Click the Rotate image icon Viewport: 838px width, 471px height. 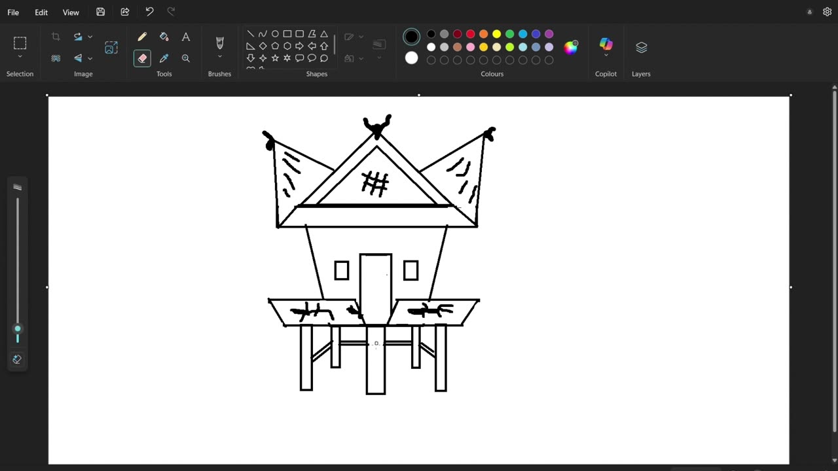pyautogui.click(x=79, y=37)
